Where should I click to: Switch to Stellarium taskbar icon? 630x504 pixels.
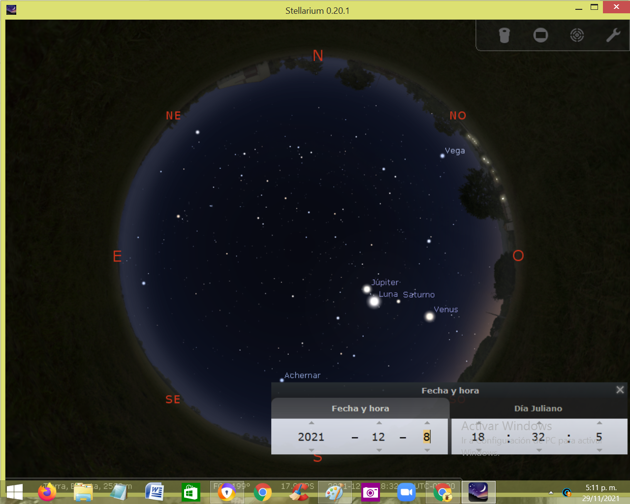(x=478, y=492)
